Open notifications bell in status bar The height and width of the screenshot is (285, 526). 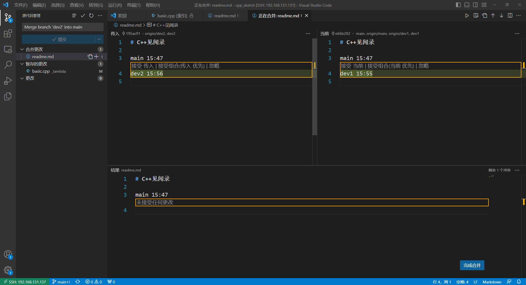point(519,282)
